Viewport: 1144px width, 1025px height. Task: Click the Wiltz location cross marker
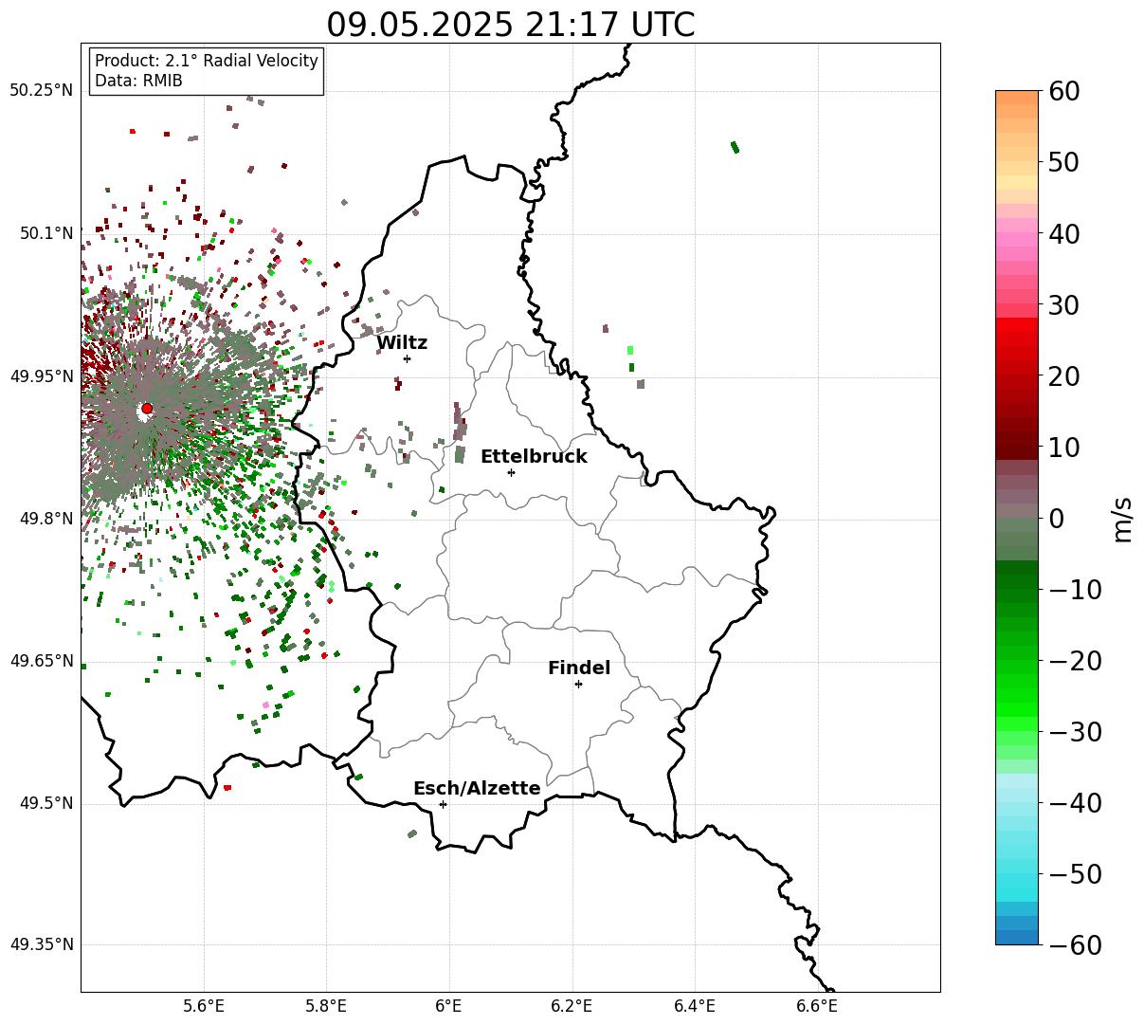[x=407, y=358]
